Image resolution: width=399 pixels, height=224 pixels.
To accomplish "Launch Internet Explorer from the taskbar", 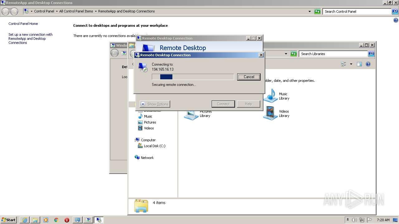I will [x=25, y=220].
